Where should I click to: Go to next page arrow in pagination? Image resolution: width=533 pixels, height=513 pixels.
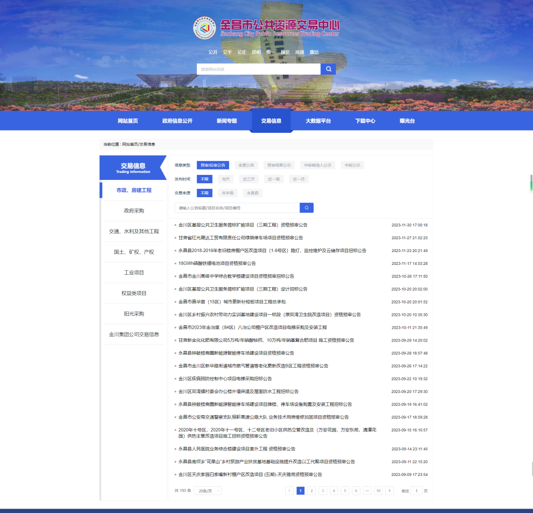389,491
